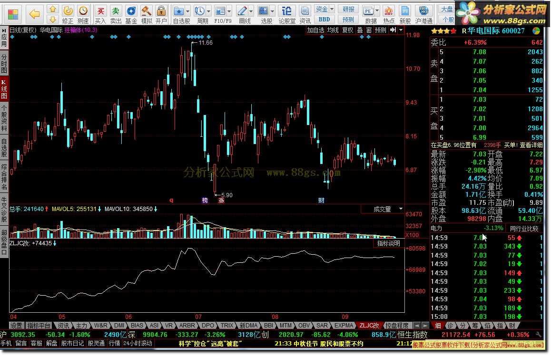This screenshot has height=355, width=551.
Task: Click the down arrow toolbar icon
Action: (x=53, y=19)
